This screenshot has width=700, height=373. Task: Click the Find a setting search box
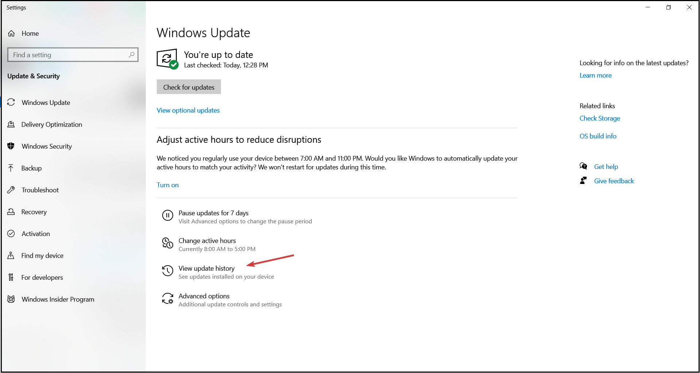[73, 55]
